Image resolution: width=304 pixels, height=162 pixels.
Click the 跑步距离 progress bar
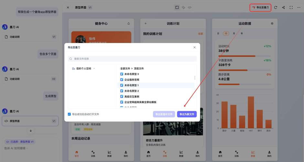pyautogui.click(x=245, y=84)
